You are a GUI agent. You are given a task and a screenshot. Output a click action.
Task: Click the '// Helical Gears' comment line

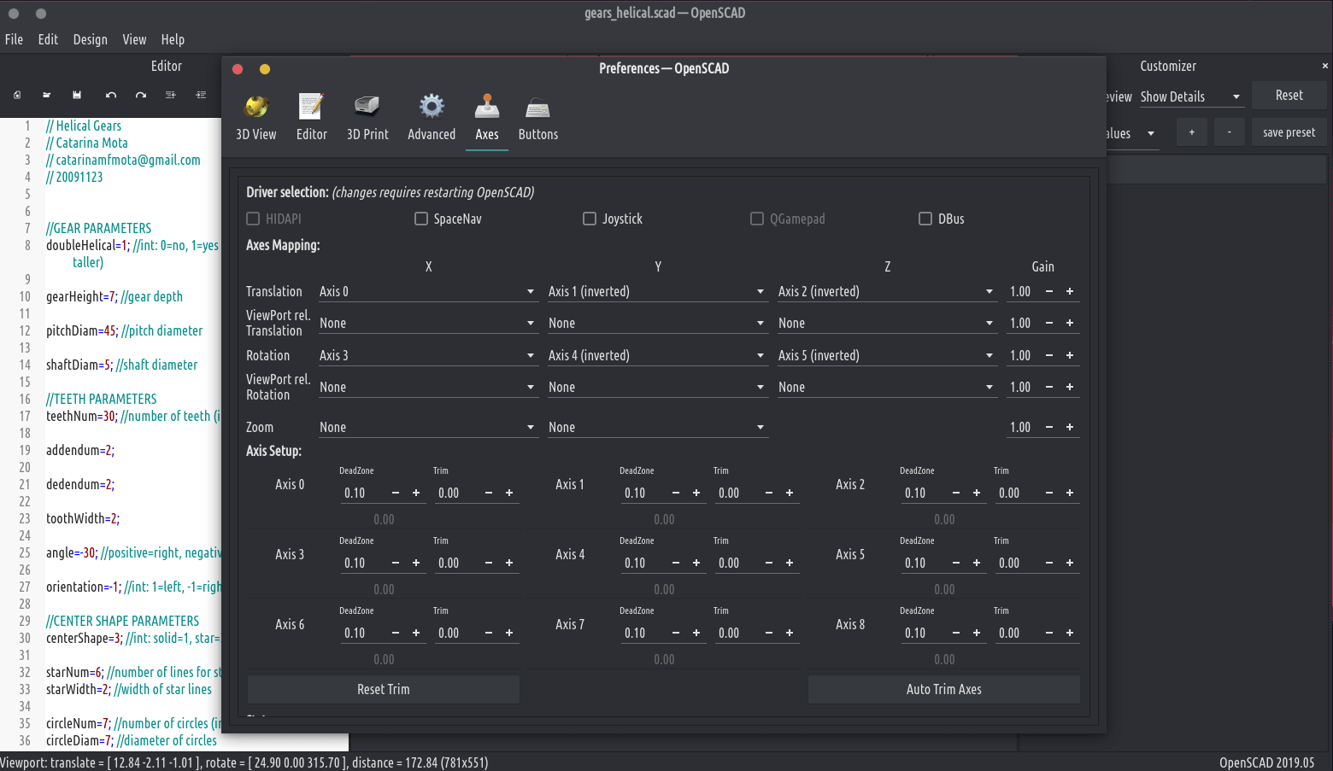[x=84, y=126]
